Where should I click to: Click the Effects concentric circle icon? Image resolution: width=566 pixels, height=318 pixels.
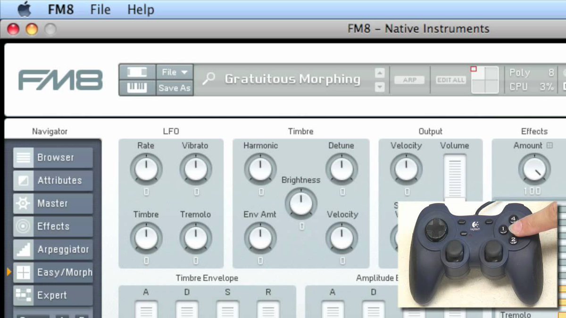point(23,227)
